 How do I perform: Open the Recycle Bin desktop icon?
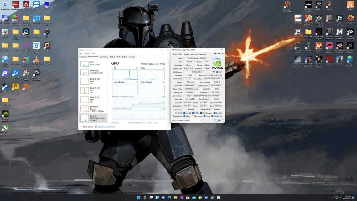pos(5,6)
